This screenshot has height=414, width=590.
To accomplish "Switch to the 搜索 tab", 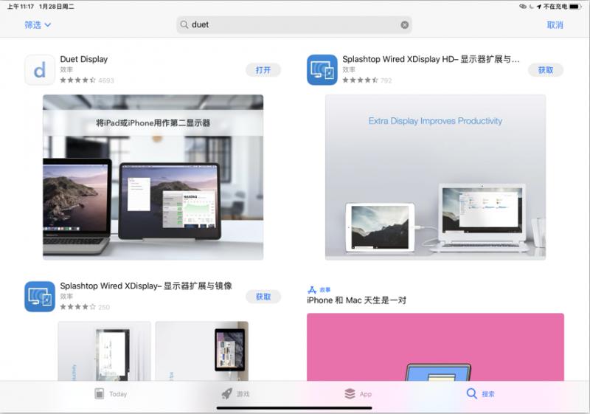I will 481,393.
